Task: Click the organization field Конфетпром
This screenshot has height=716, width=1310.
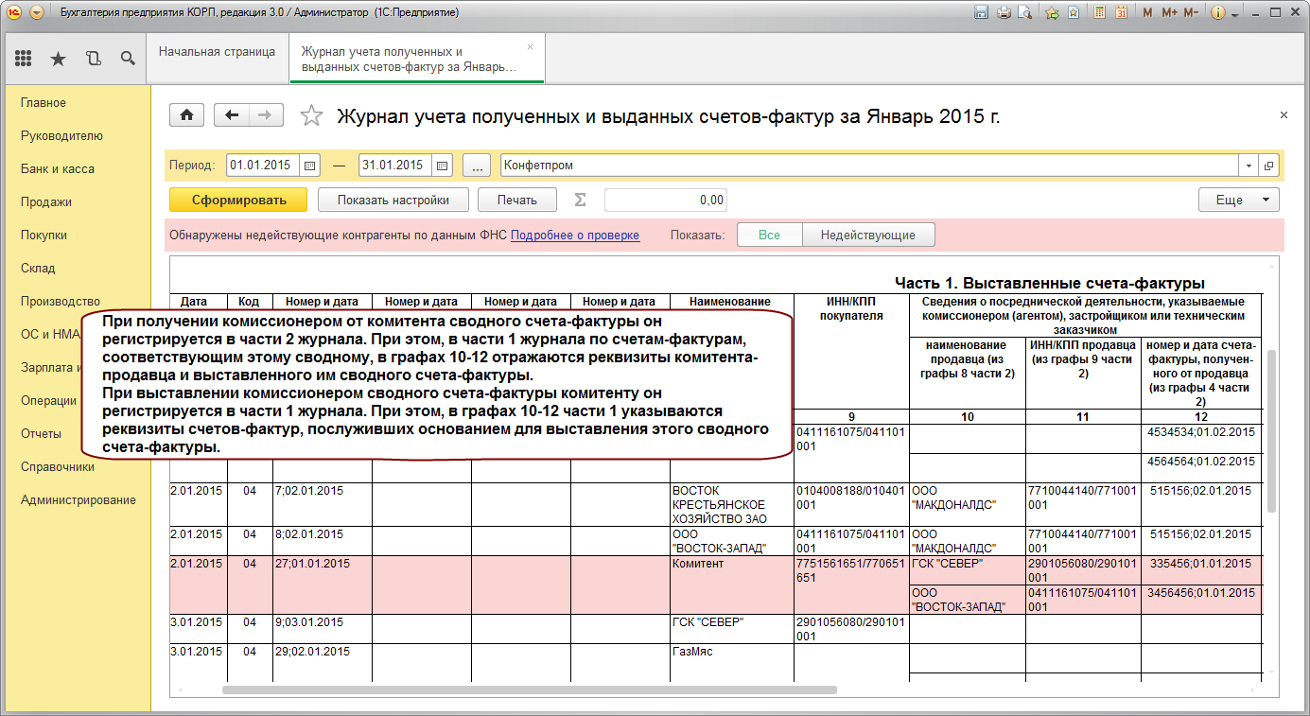Action: point(869,165)
